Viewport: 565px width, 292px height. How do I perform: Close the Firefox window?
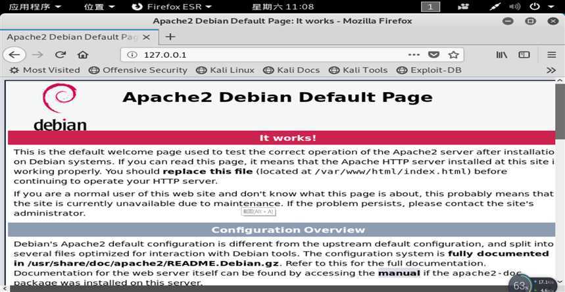pyautogui.click(x=553, y=21)
